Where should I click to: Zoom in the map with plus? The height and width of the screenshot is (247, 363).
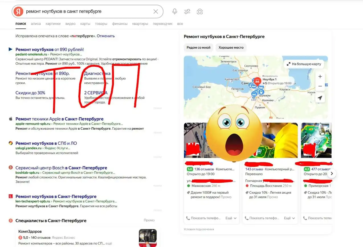pos(320,77)
